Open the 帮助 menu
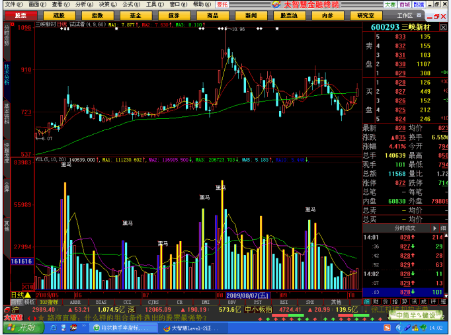The height and width of the screenshot is (335, 451). click(x=202, y=5)
